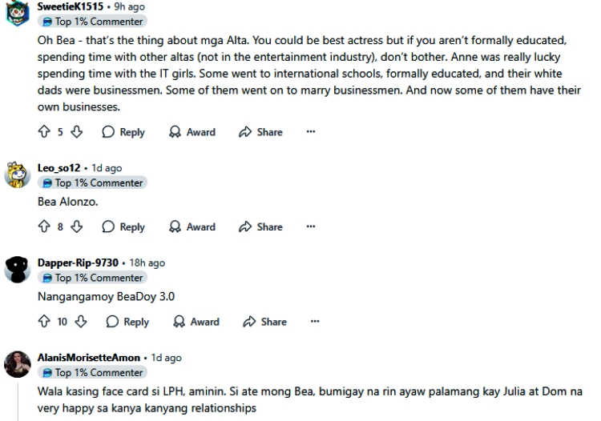The width and height of the screenshot is (601, 421).
Task: Open more options on Leo_so12's comment
Action: [x=311, y=227]
